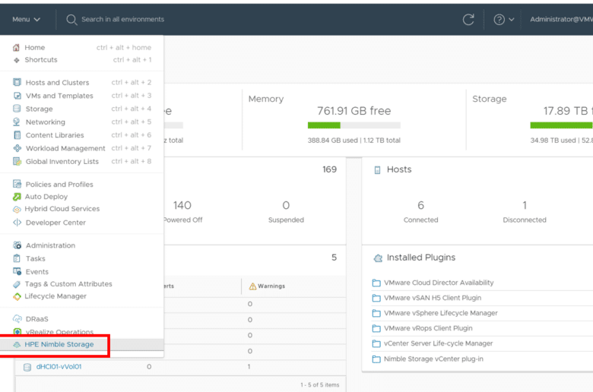Click the Networking globe icon

17,122
